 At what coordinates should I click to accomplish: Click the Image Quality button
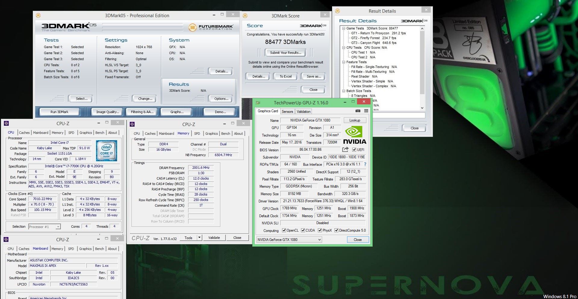click(107, 112)
